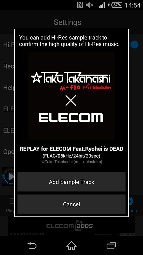Tap the FLAC/96kHz/24bit format text
This screenshot has height=255, width=143.
point(71,156)
